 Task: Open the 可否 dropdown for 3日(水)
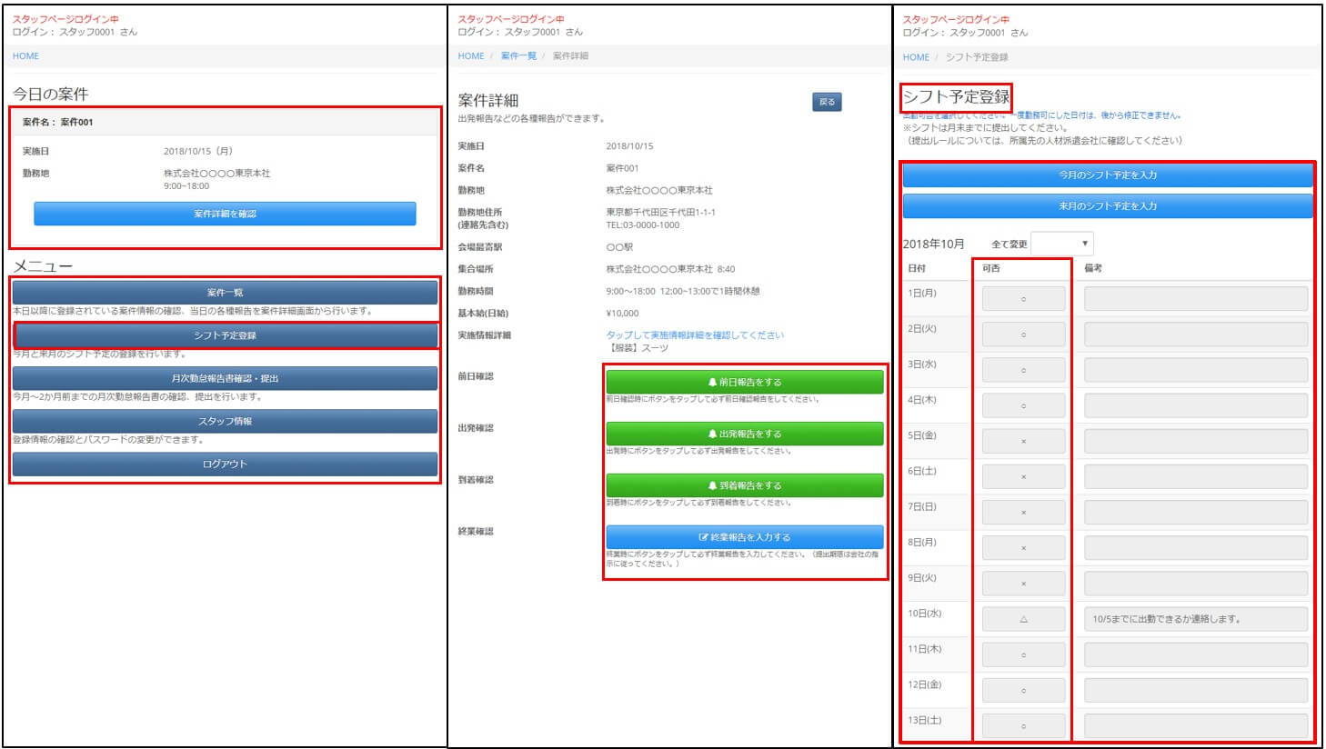pos(1023,370)
